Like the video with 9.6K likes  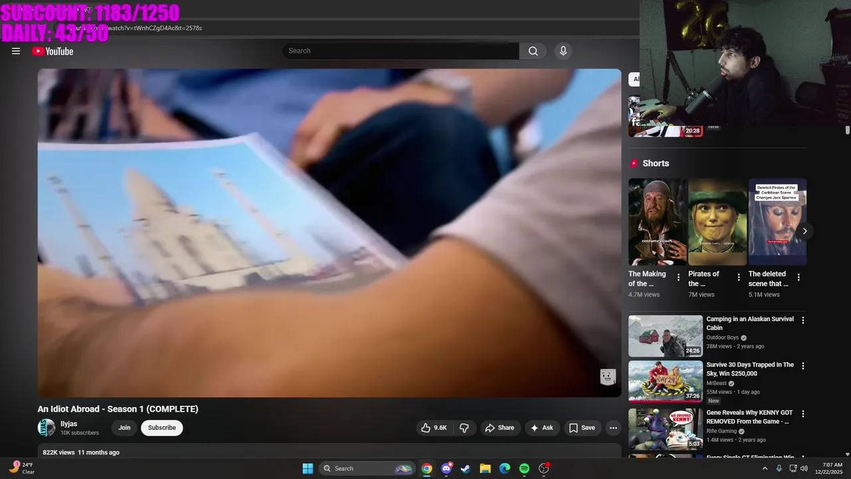tap(433, 428)
